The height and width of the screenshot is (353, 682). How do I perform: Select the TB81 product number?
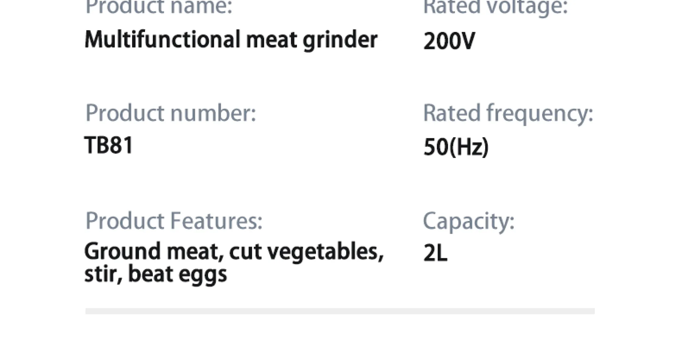click(x=108, y=145)
